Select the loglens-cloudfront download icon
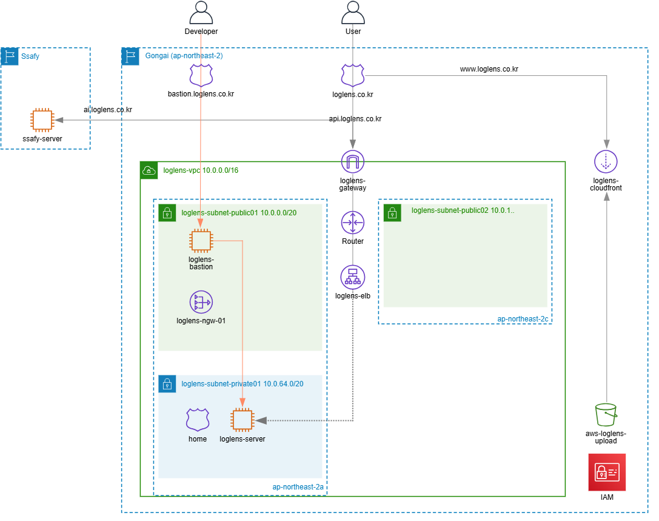 (x=606, y=161)
